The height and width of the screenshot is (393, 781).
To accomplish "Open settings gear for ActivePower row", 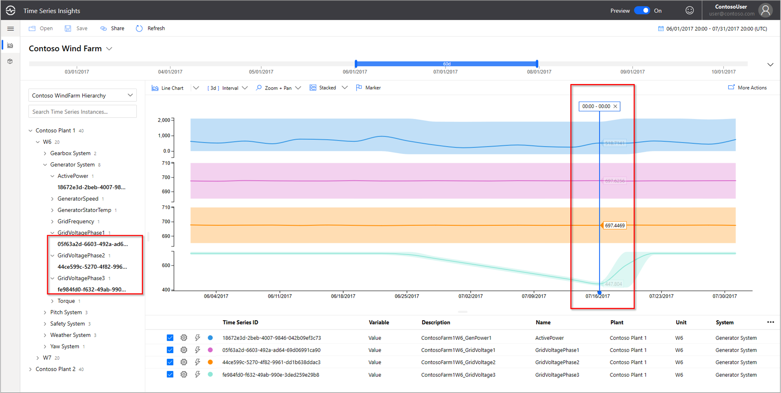I will click(x=184, y=338).
